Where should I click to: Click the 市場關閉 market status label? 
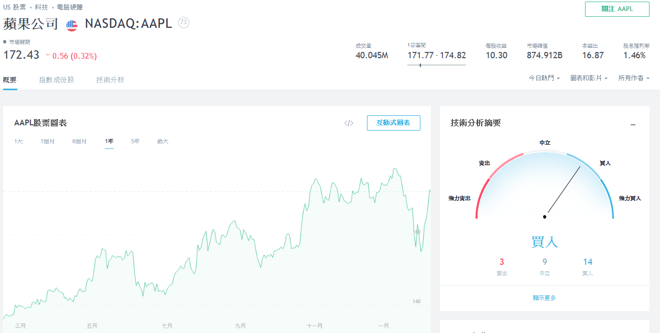[20, 42]
